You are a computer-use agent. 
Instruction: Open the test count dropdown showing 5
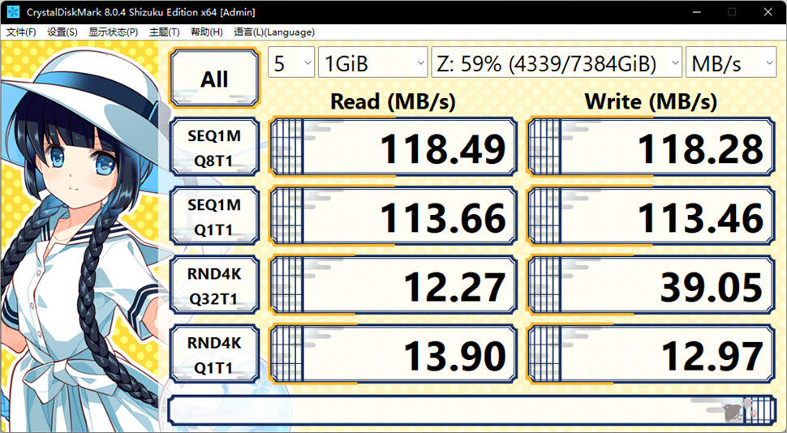(291, 62)
